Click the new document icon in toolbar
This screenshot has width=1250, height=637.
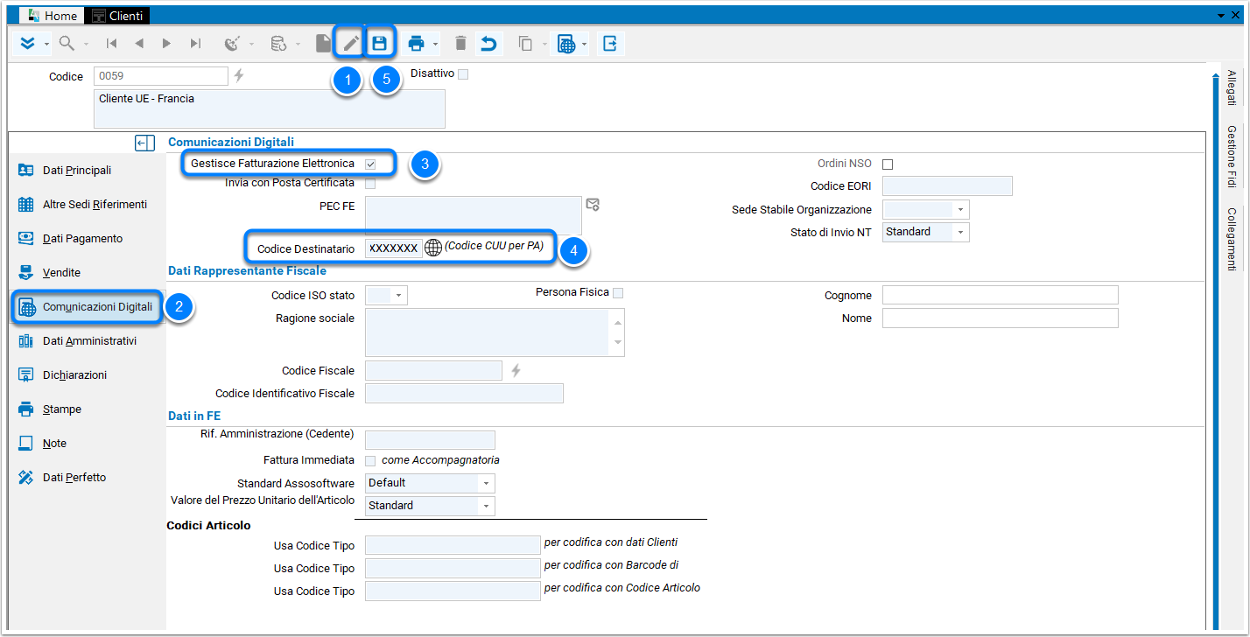pyautogui.click(x=324, y=43)
